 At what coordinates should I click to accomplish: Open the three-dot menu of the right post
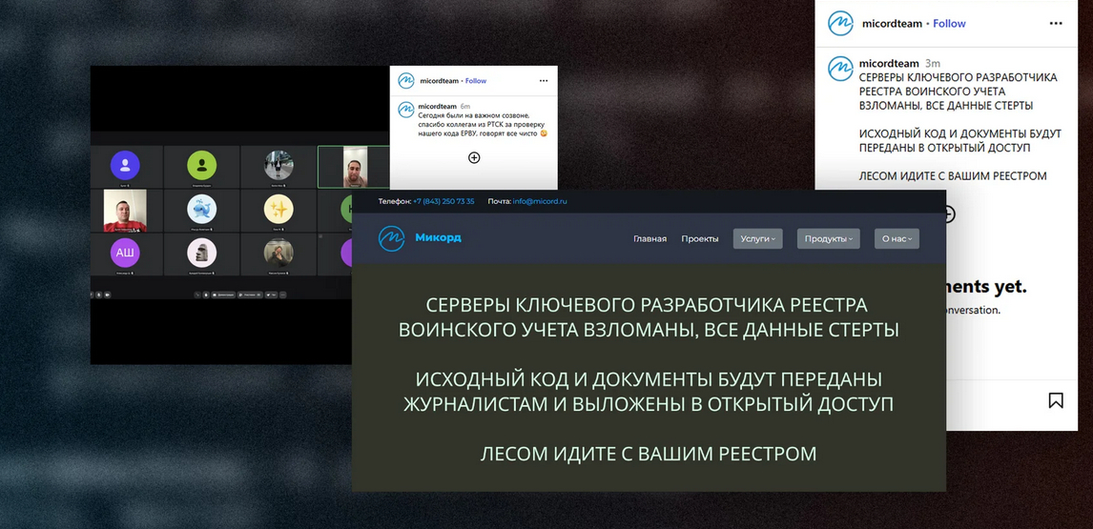click(1056, 23)
